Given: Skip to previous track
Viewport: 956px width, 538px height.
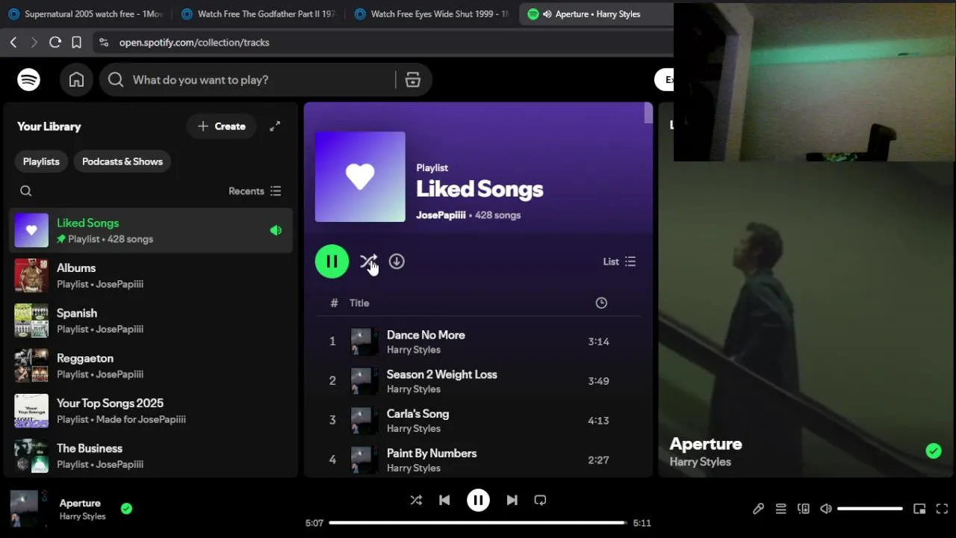Looking at the screenshot, I should [x=444, y=500].
